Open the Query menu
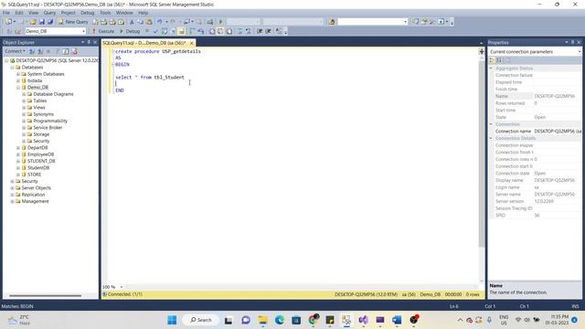This screenshot has height=329, width=585. [49, 13]
